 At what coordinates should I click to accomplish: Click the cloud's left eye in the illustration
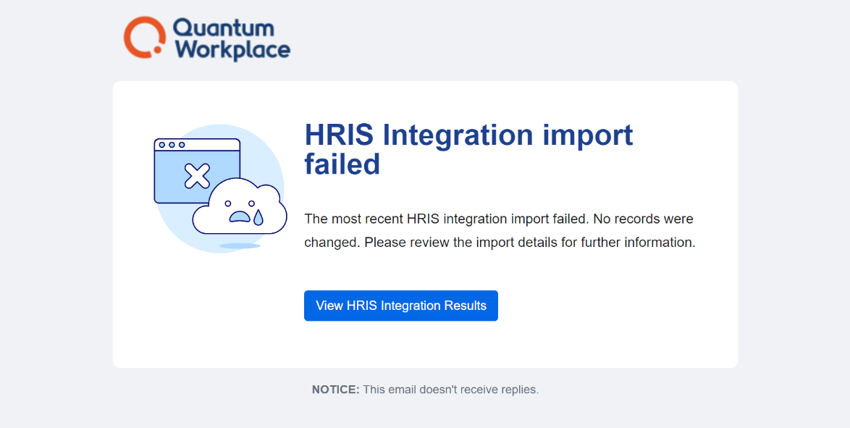(228, 203)
